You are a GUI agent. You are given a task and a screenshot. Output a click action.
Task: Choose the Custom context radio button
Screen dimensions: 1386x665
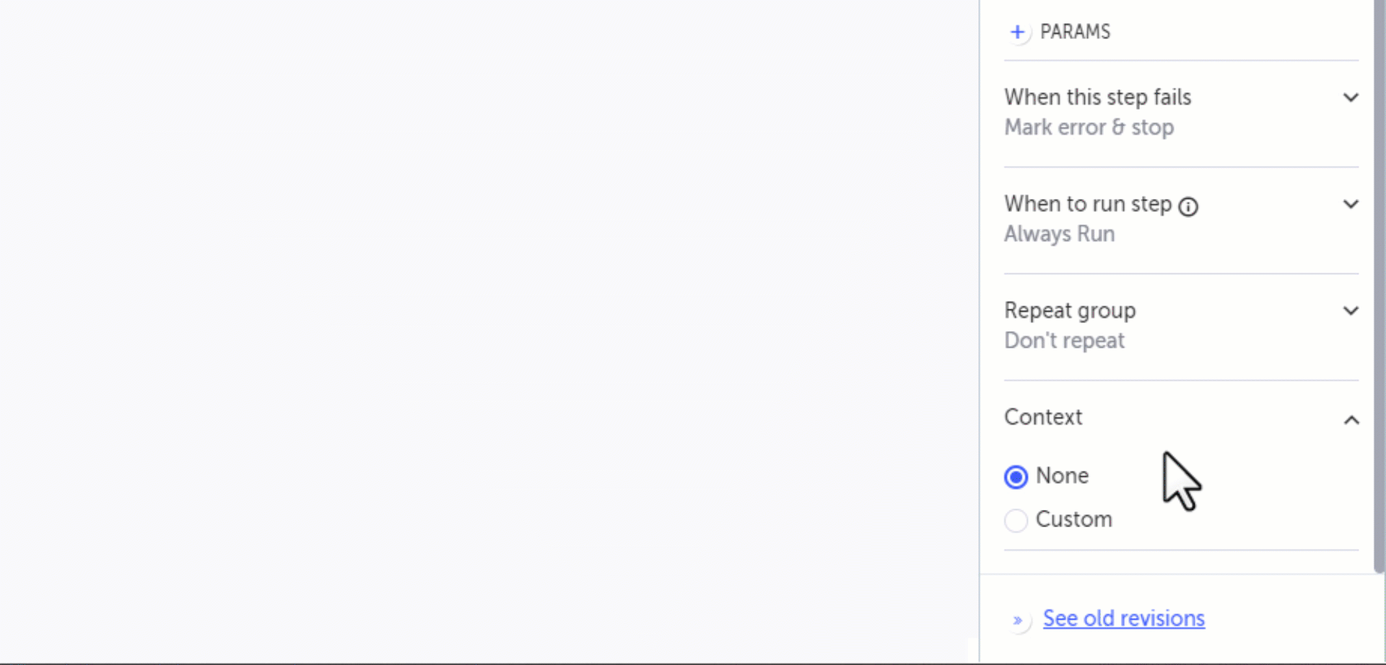(1016, 520)
